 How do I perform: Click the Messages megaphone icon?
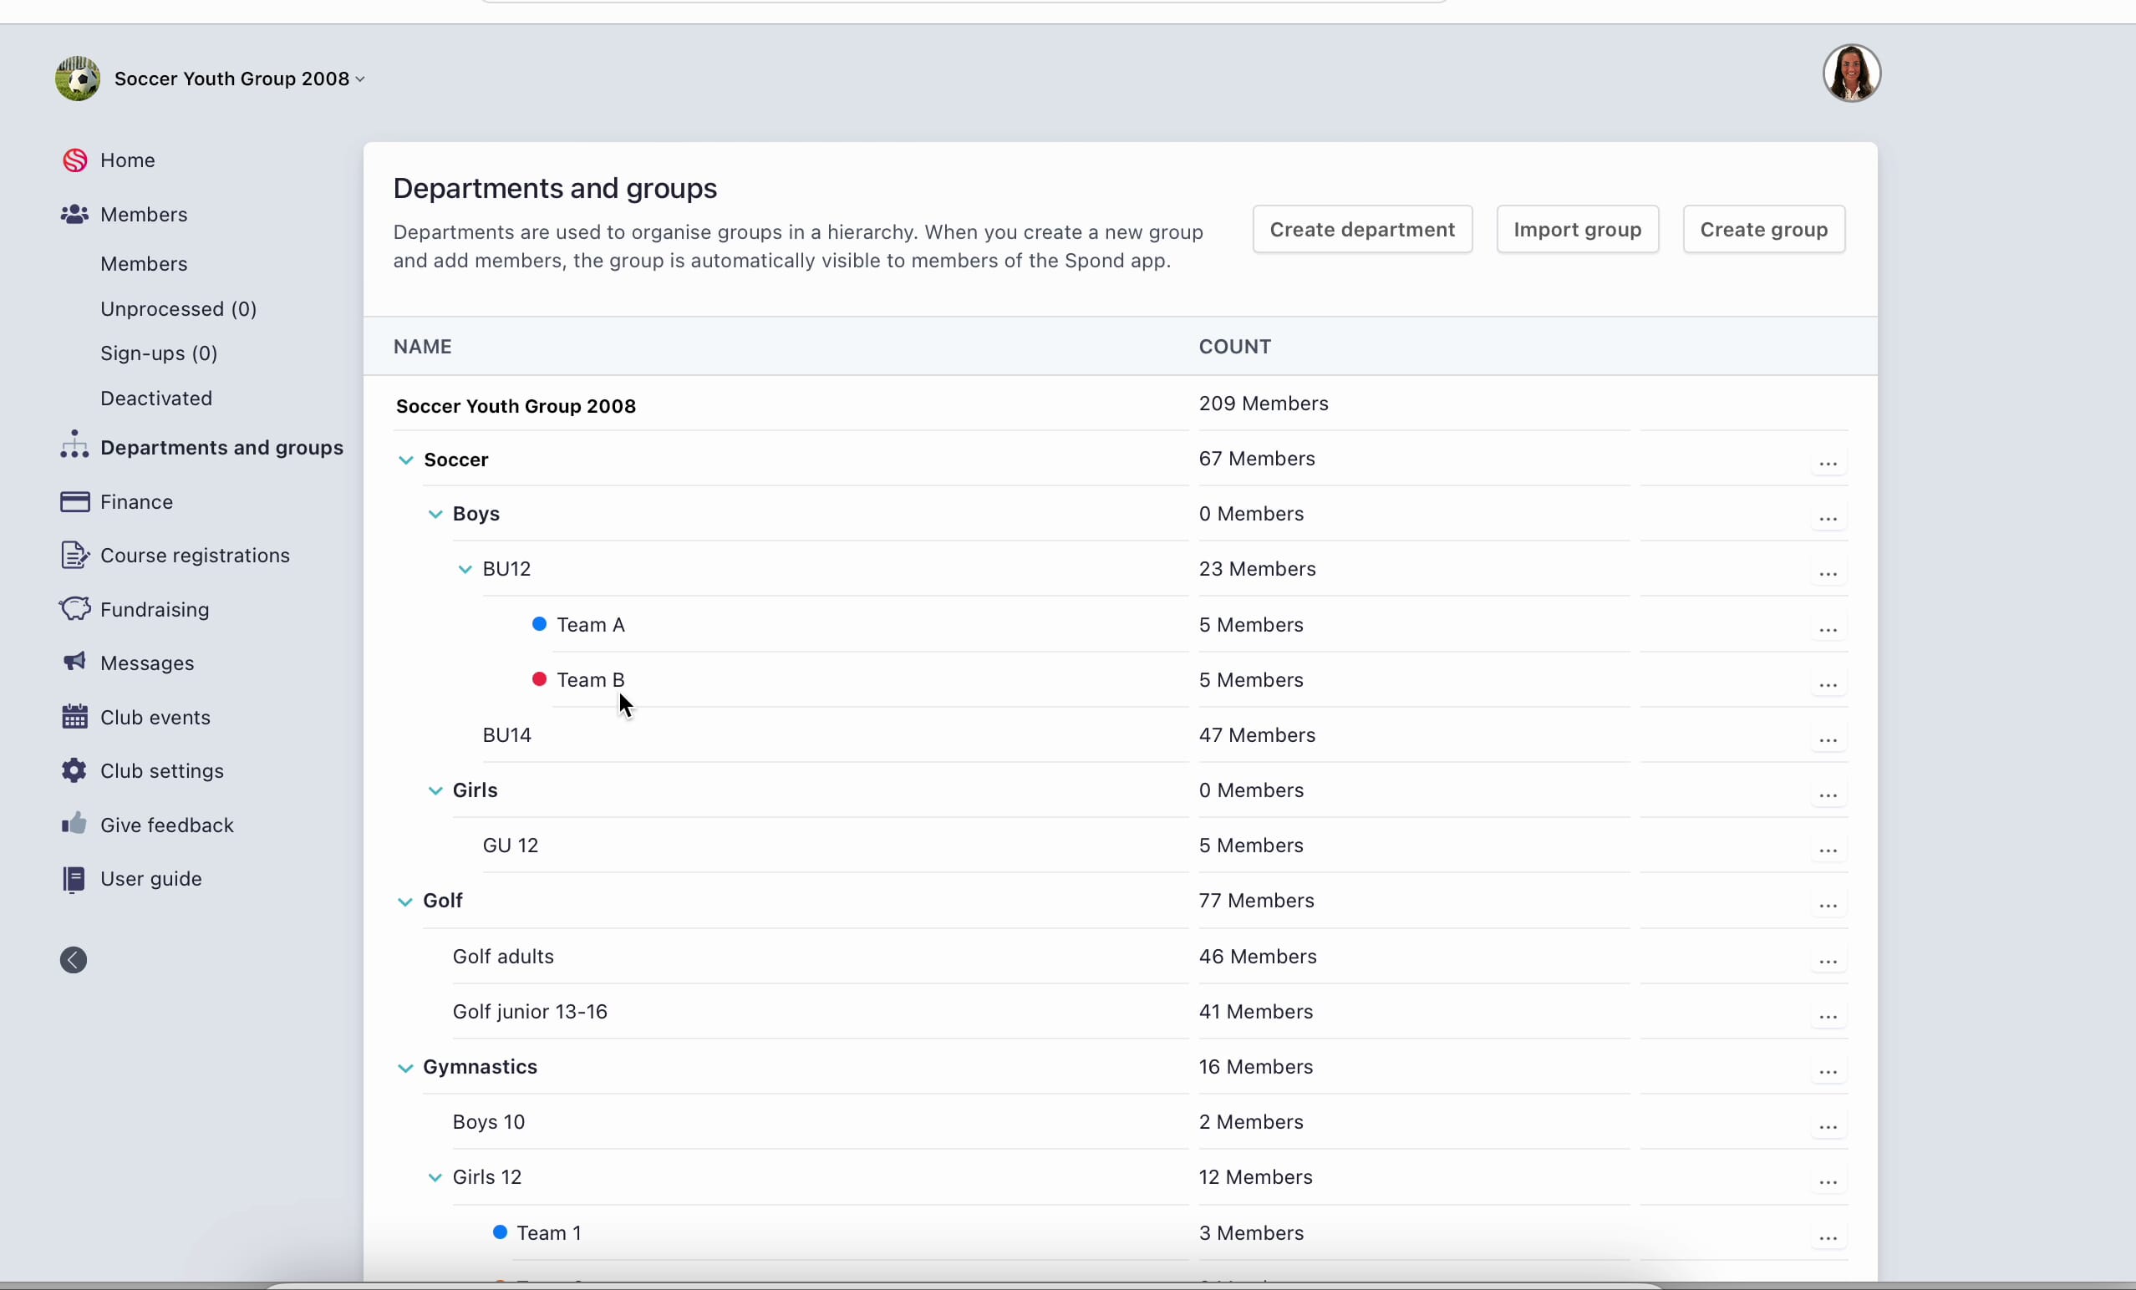click(x=74, y=663)
